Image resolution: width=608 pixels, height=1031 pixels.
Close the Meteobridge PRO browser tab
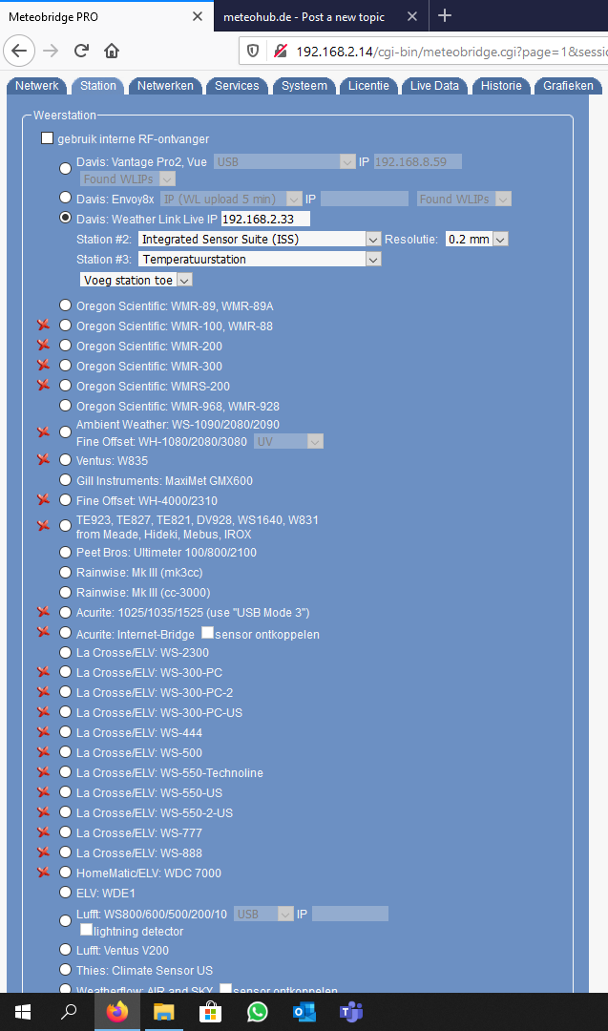(198, 16)
